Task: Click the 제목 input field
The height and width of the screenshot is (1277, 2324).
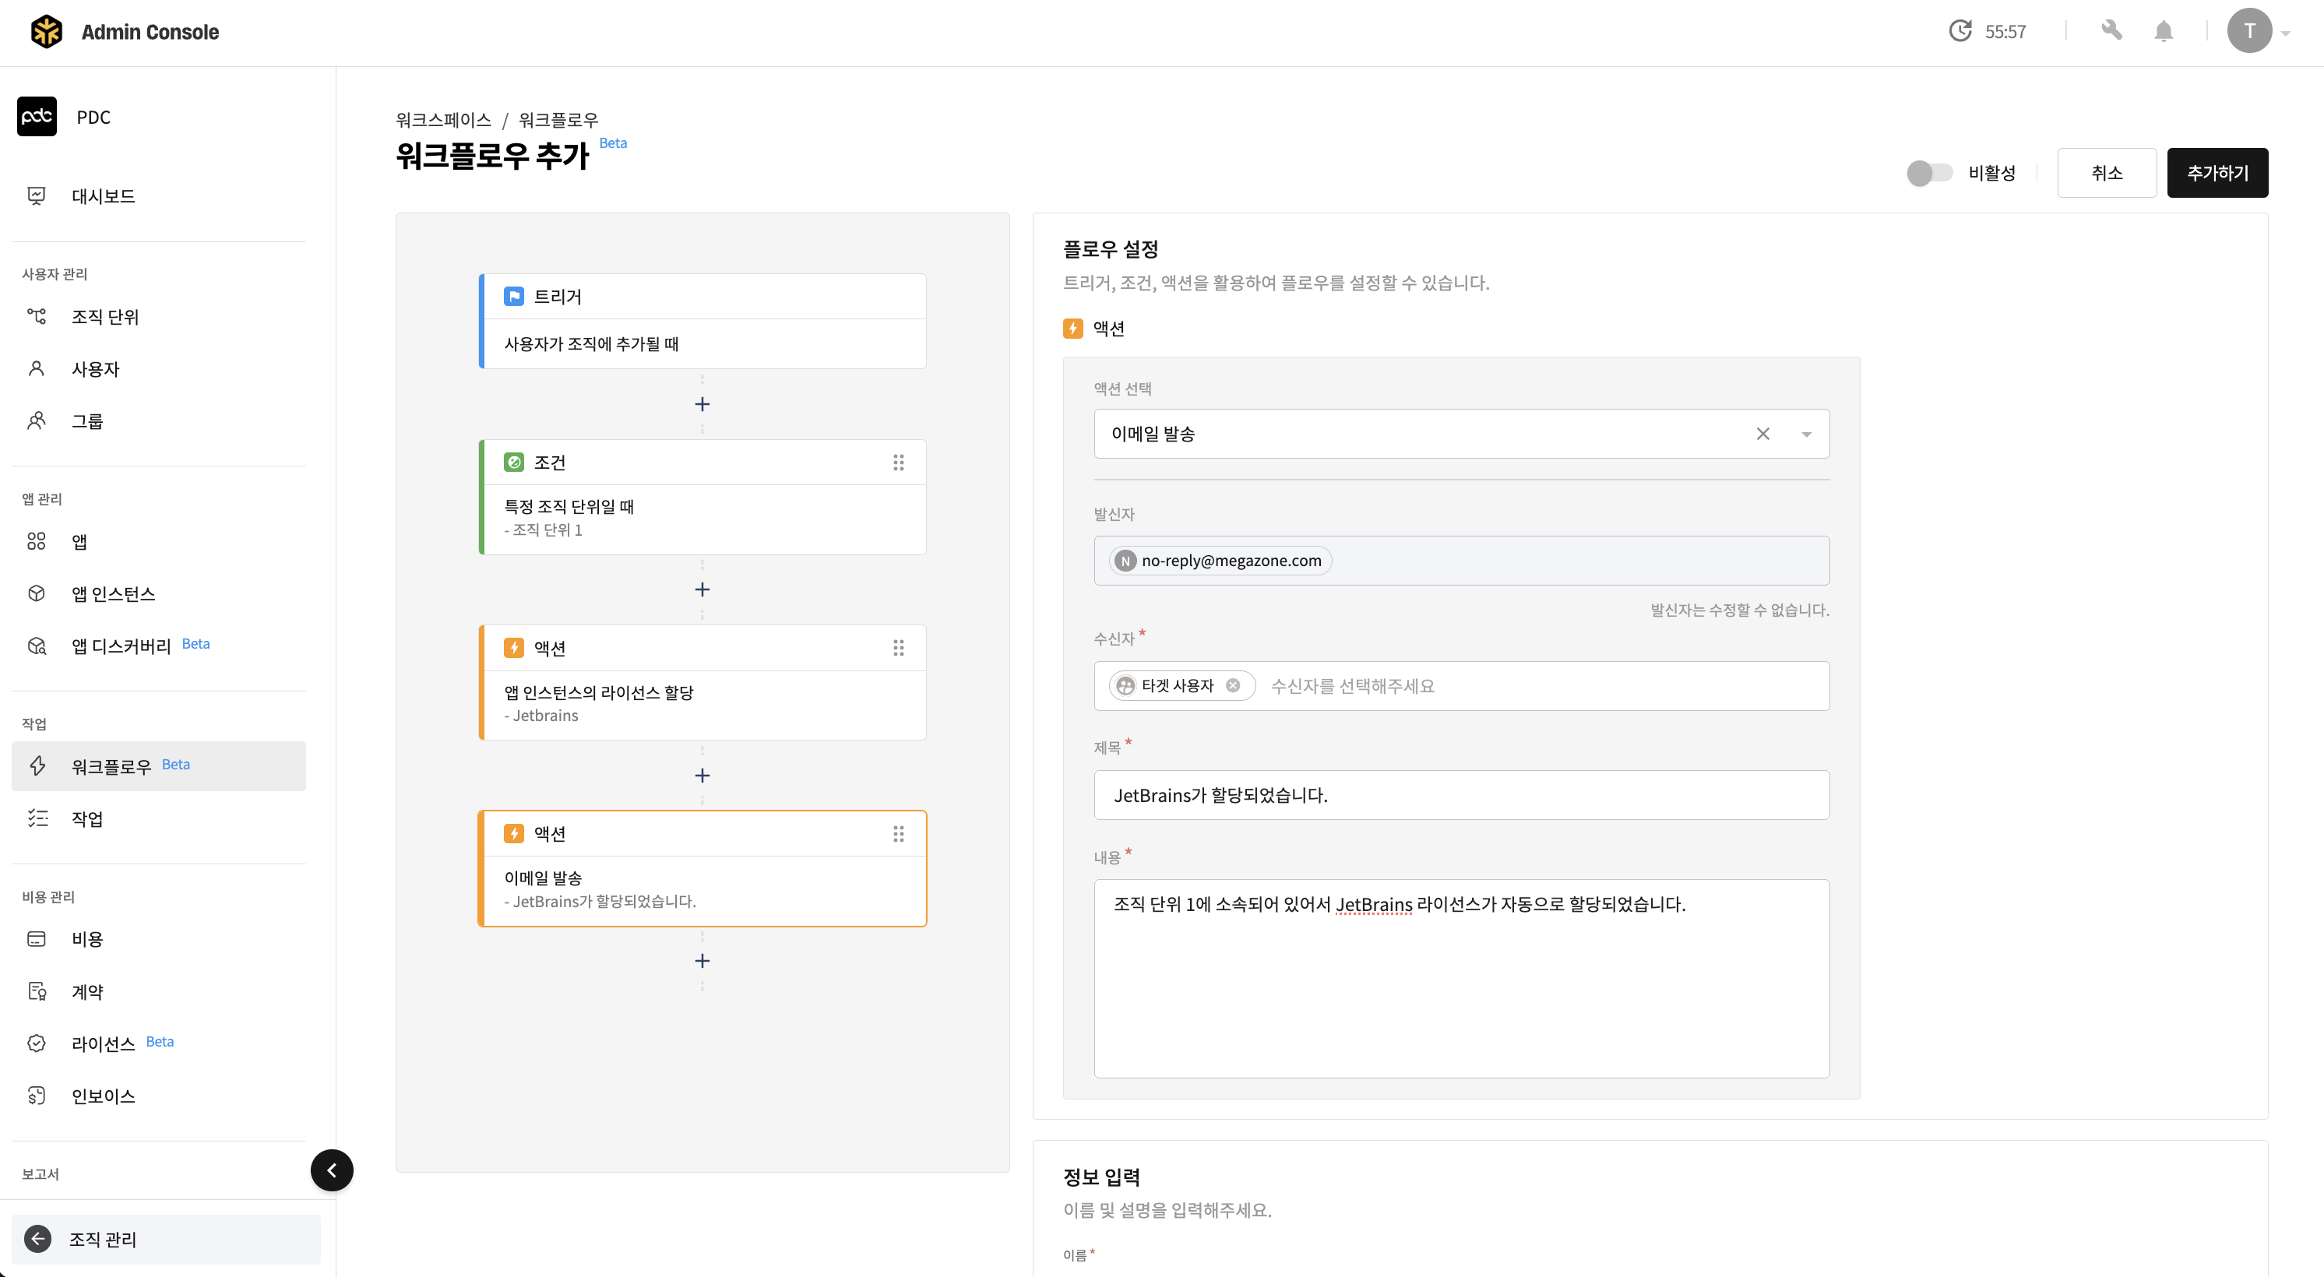Action: click(x=1460, y=794)
